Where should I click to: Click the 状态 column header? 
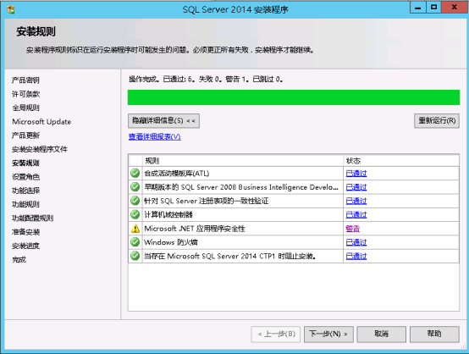tap(401, 161)
